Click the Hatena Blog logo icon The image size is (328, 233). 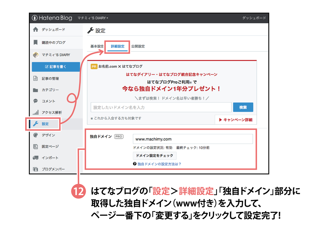34,18
